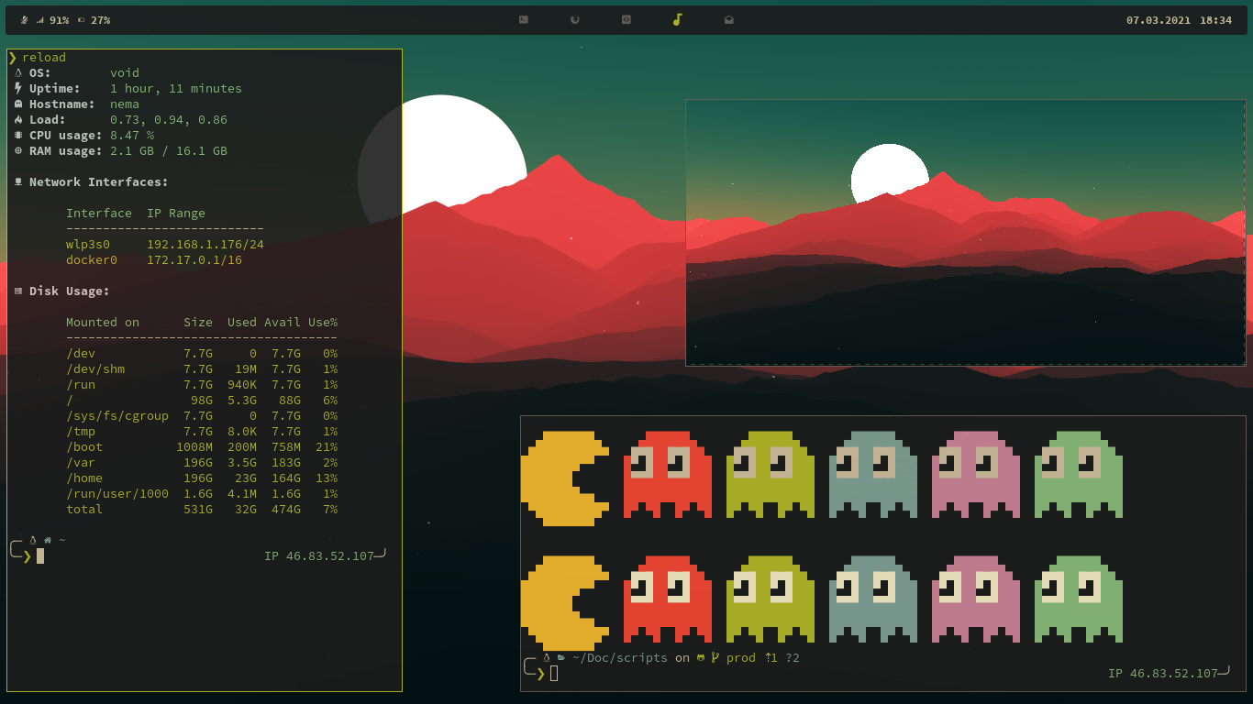Click the battery icon next to 27%
Image resolution: width=1253 pixels, height=704 pixels.
click(82, 19)
